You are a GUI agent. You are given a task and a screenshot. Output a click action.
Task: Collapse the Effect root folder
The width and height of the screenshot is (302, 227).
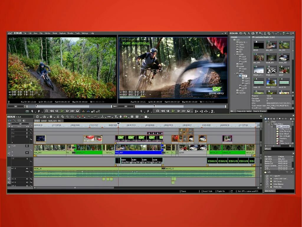tap(266, 121)
